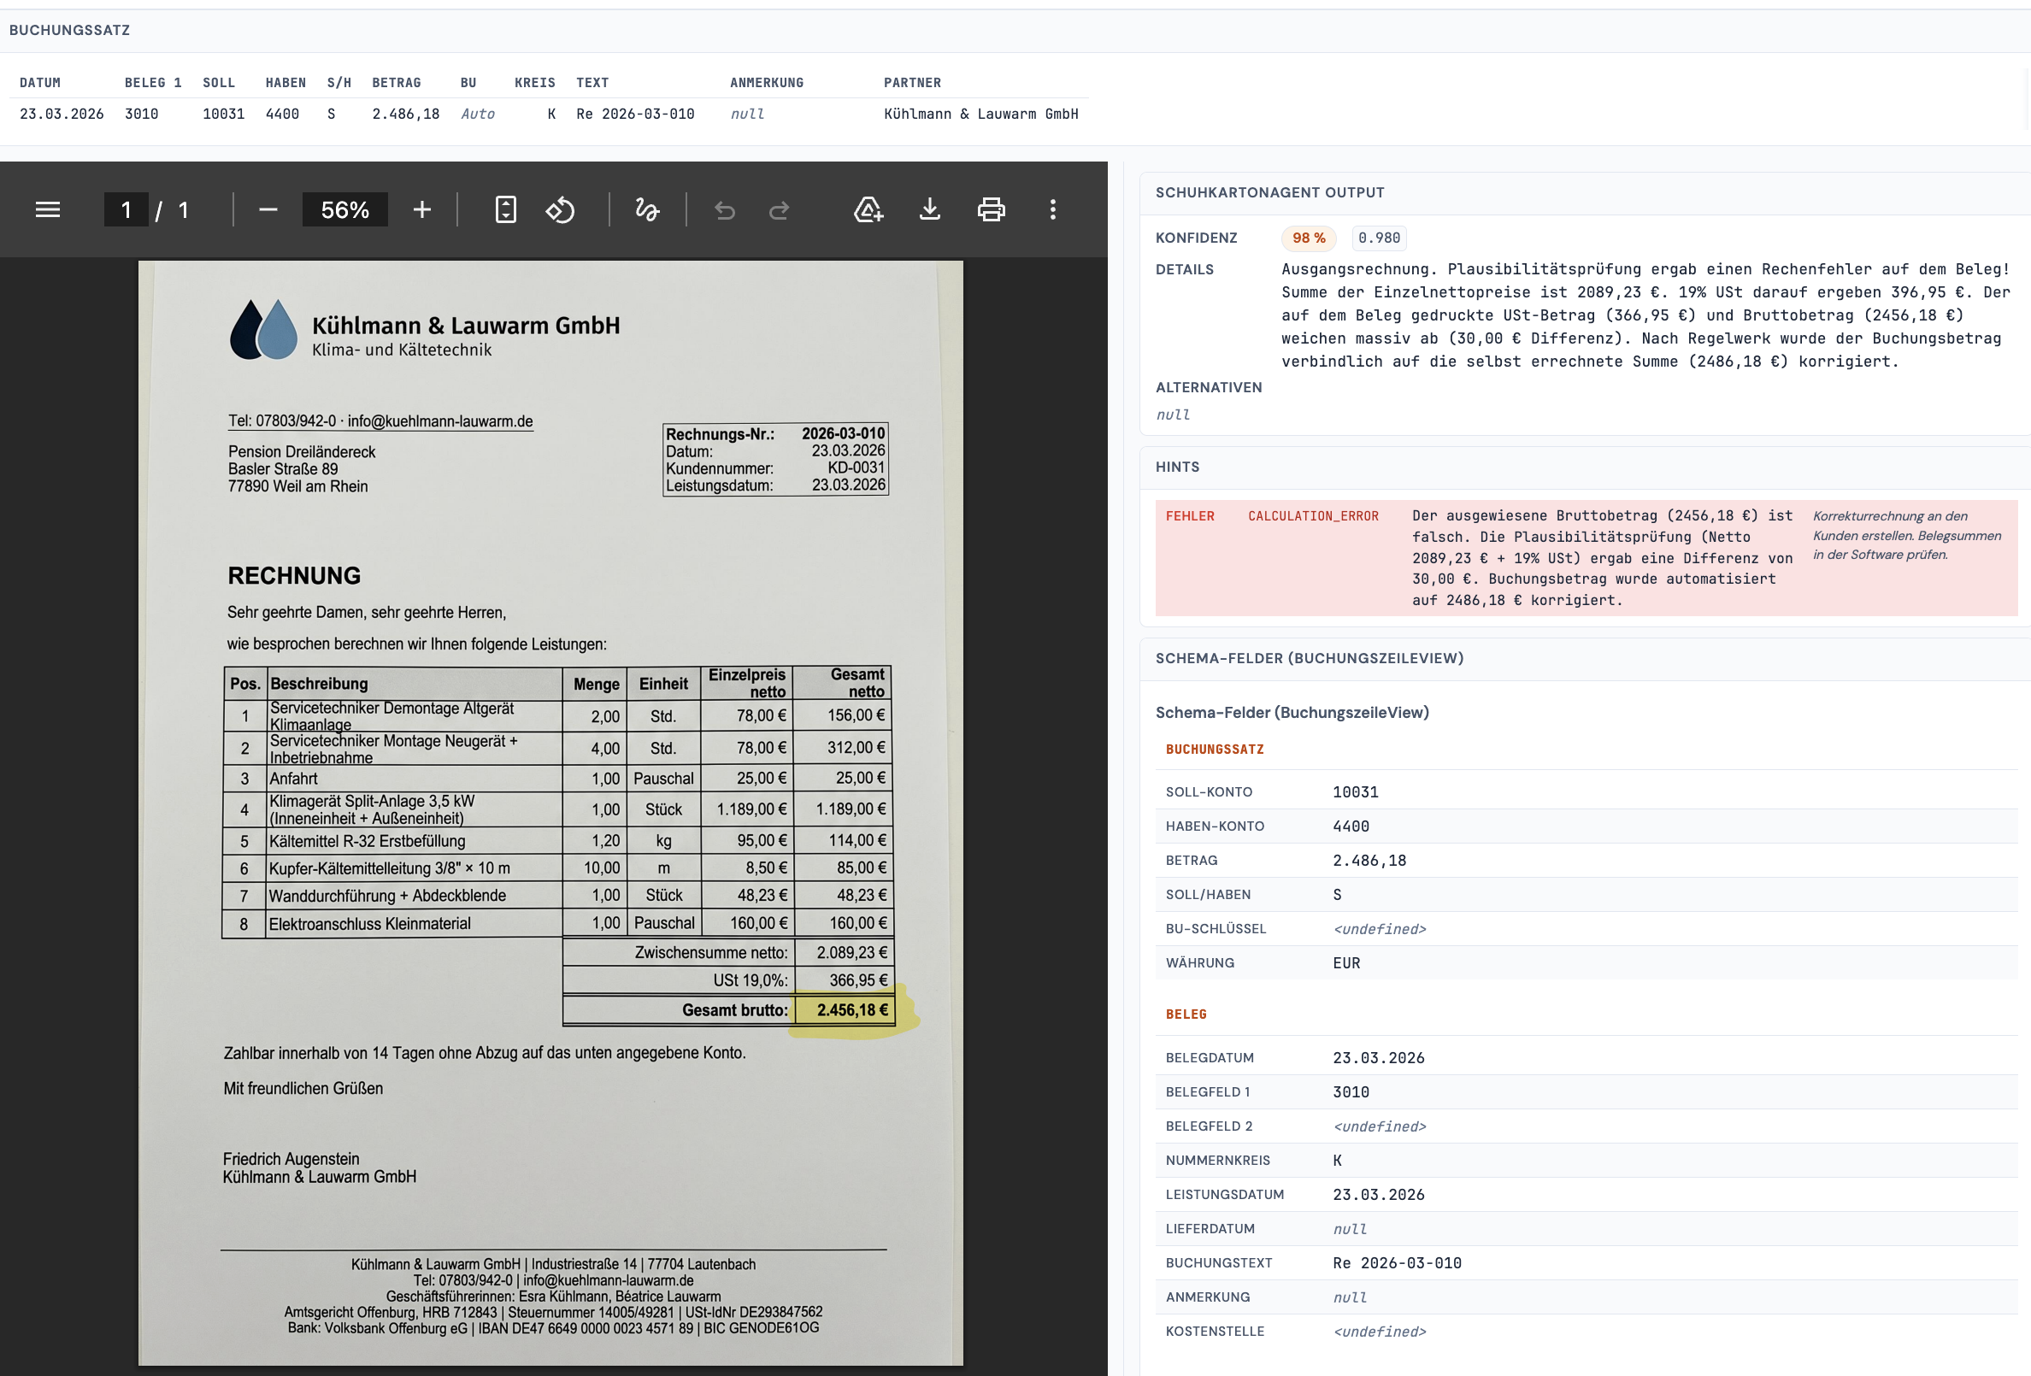Print the invoice PDF
This screenshot has width=2031, height=1376.
[991, 209]
